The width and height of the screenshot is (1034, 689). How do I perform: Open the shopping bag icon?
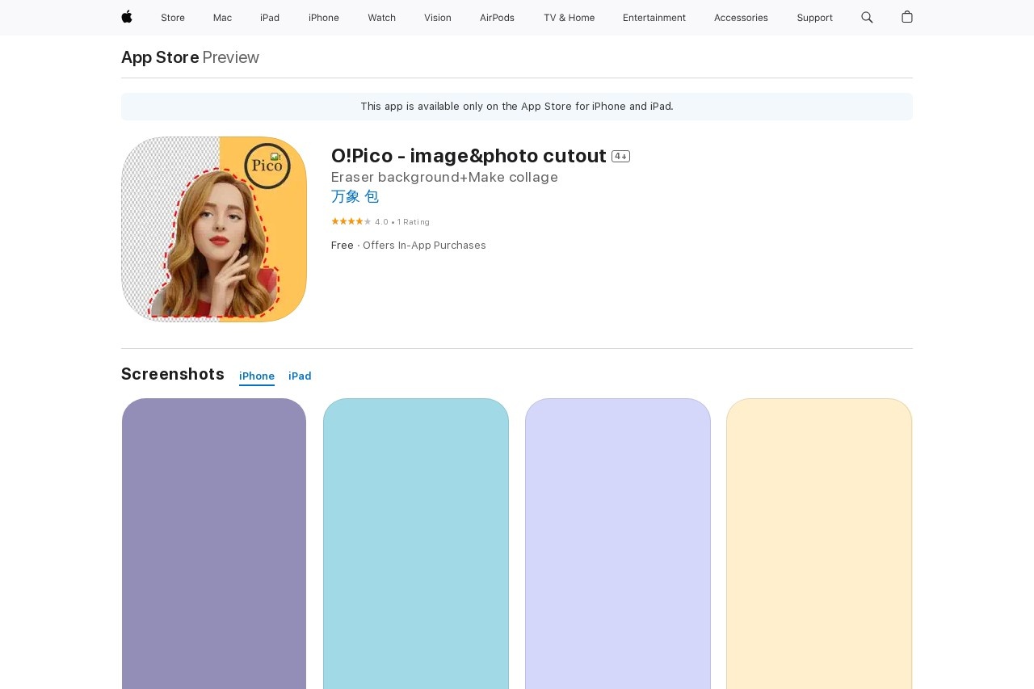pyautogui.click(x=907, y=17)
